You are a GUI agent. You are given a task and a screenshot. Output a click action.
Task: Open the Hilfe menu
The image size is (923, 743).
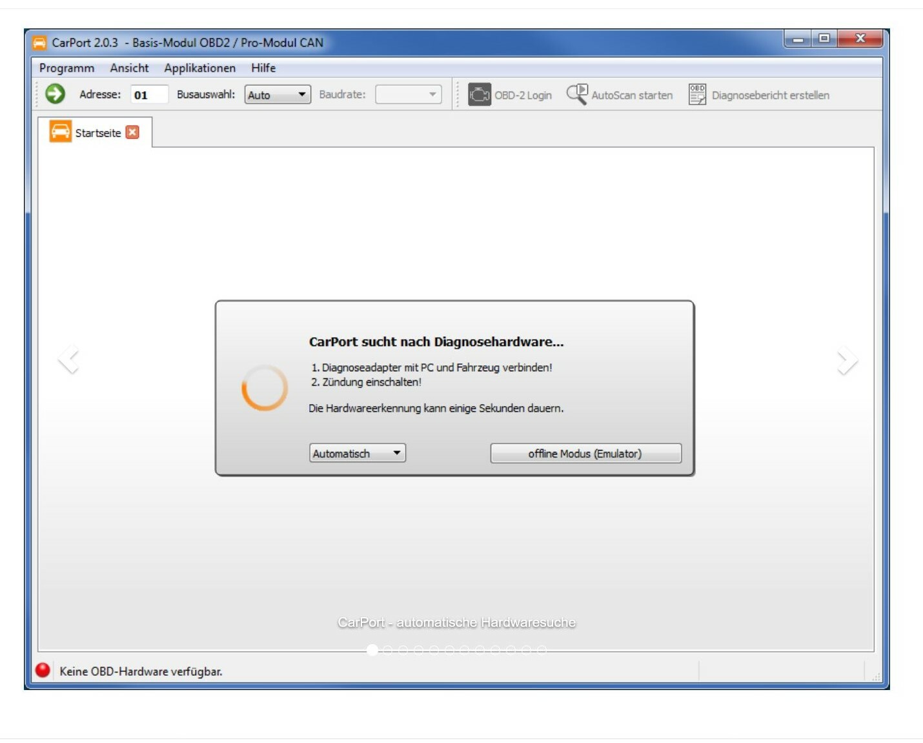click(x=263, y=68)
